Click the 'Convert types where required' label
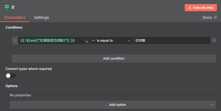Viewport: 221px width, 111px height. (x=28, y=69)
